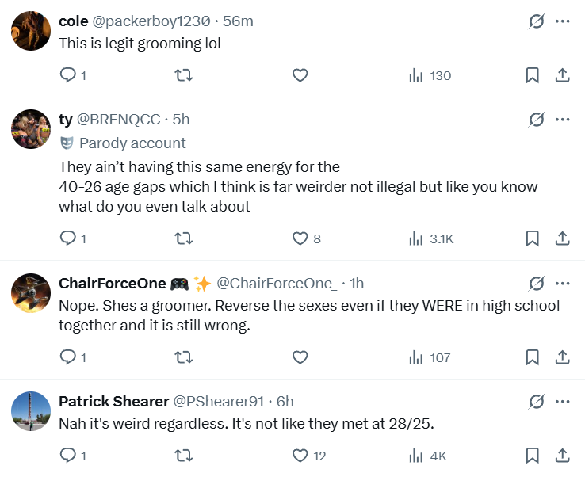The width and height of the screenshot is (585, 477).
Task: Share ty's tweet
Action: tap(562, 238)
